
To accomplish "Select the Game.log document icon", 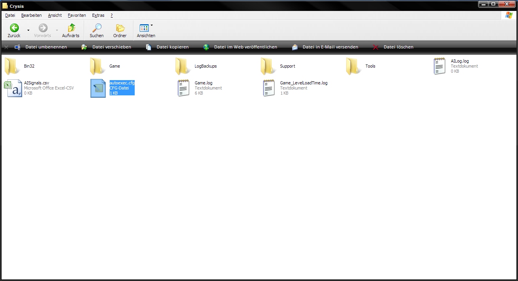I will click(x=184, y=88).
